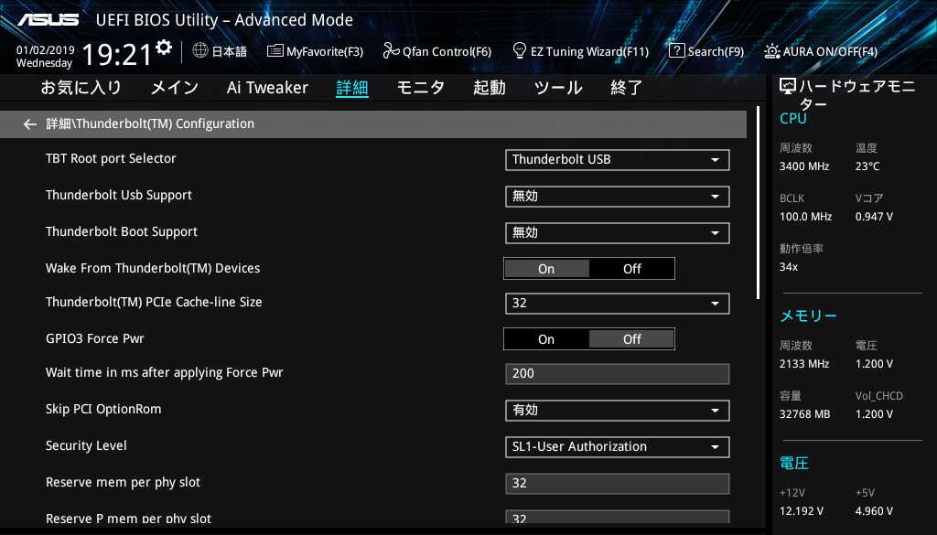The height and width of the screenshot is (535, 937).
Task: Click the ASUS logo
Action: pos(48,20)
